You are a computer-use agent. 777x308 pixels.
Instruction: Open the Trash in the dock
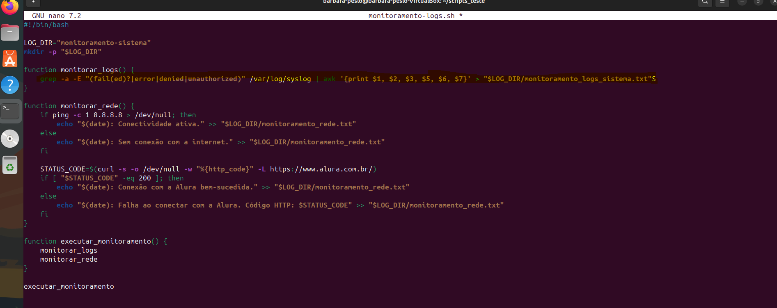10,165
